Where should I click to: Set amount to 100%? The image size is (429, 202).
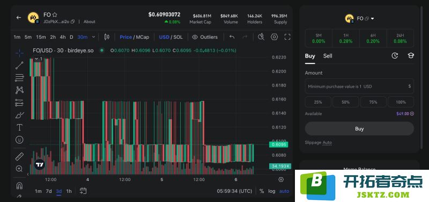[x=401, y=102]
